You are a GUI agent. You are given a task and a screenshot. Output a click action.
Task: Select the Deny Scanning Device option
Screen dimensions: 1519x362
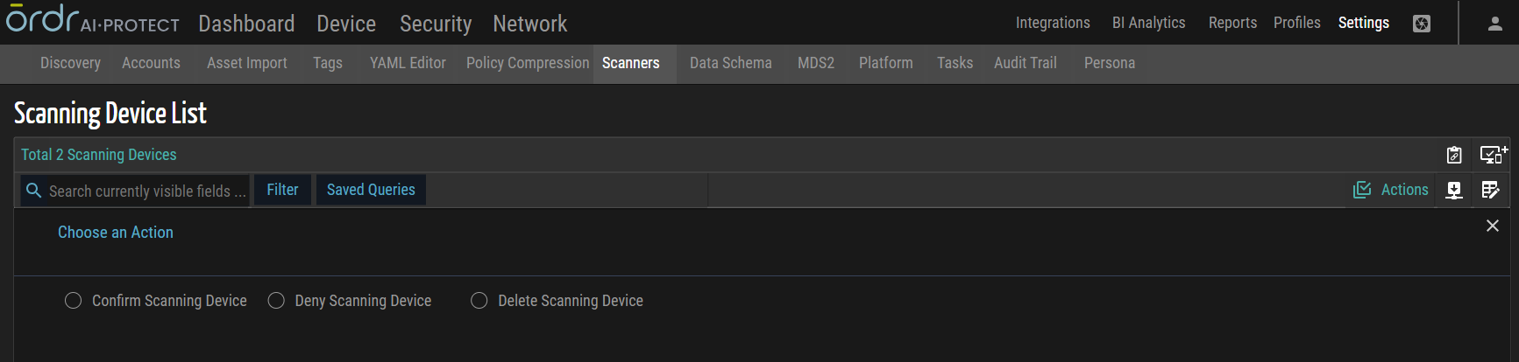click(x=276, y=301)
